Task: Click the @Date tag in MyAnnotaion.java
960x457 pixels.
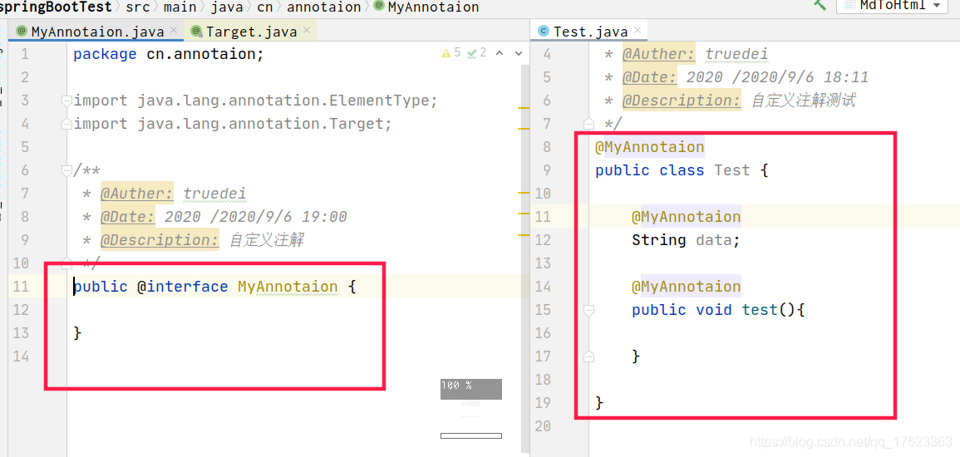Action: [x=128, y=217]
